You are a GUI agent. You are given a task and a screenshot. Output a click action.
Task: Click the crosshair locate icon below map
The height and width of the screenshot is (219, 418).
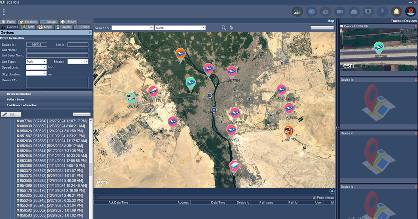coord(332,191)
